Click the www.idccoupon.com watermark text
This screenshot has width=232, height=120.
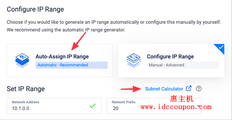click(176, 107)
